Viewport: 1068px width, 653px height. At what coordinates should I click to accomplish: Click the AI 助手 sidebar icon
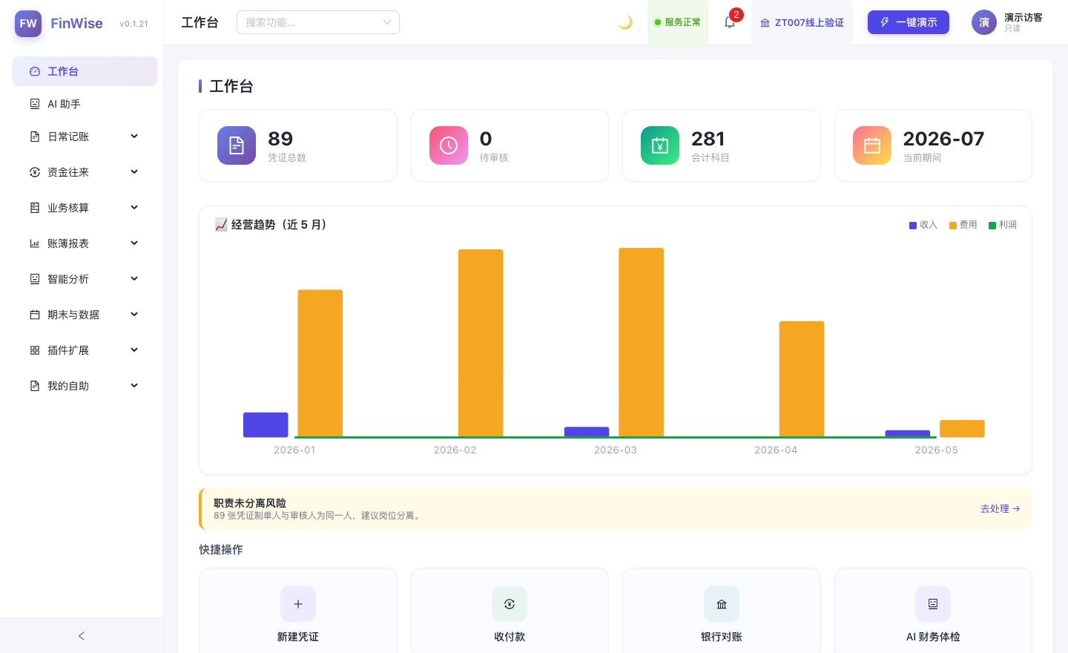35,104
